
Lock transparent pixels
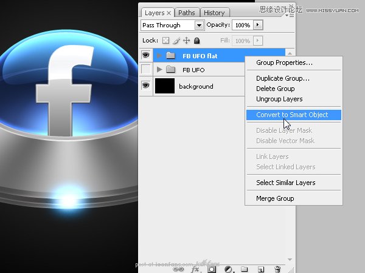[x=166, y=41]
